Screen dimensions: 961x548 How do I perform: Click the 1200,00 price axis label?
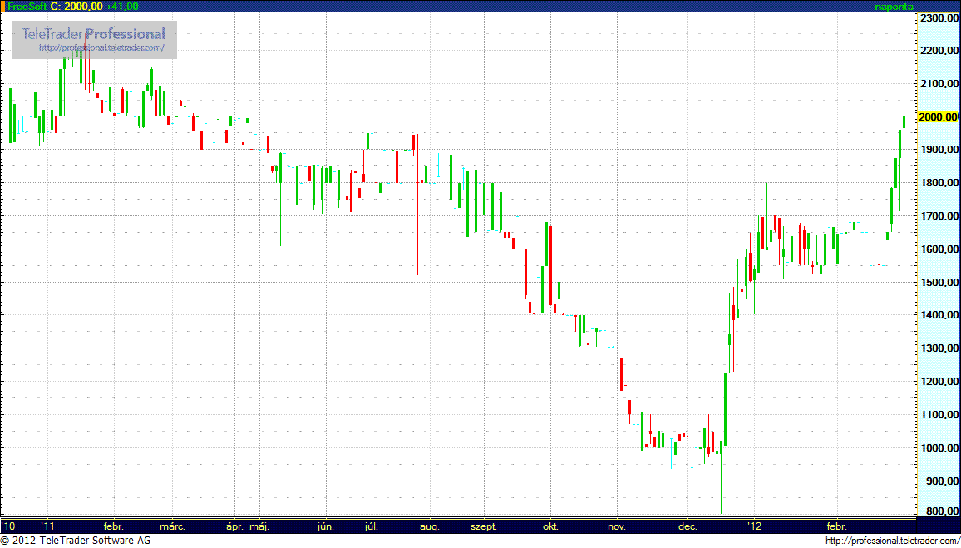[x=940, y=381]
